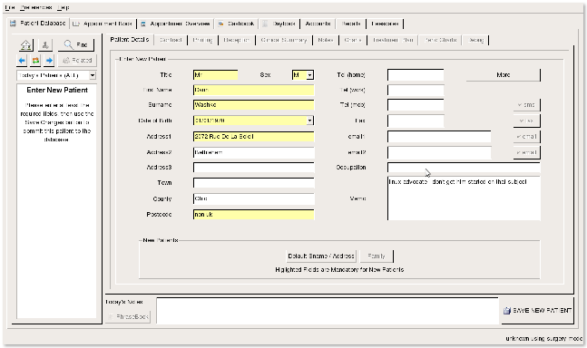Click the fax button
Viewport: 587px width, 348px height.
pyautogui.click(x=526, y=121)
